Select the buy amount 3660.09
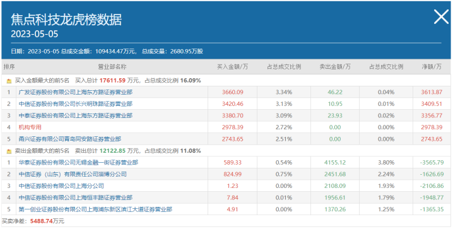Viewport: 453px width, 229px height. point(233,92)
